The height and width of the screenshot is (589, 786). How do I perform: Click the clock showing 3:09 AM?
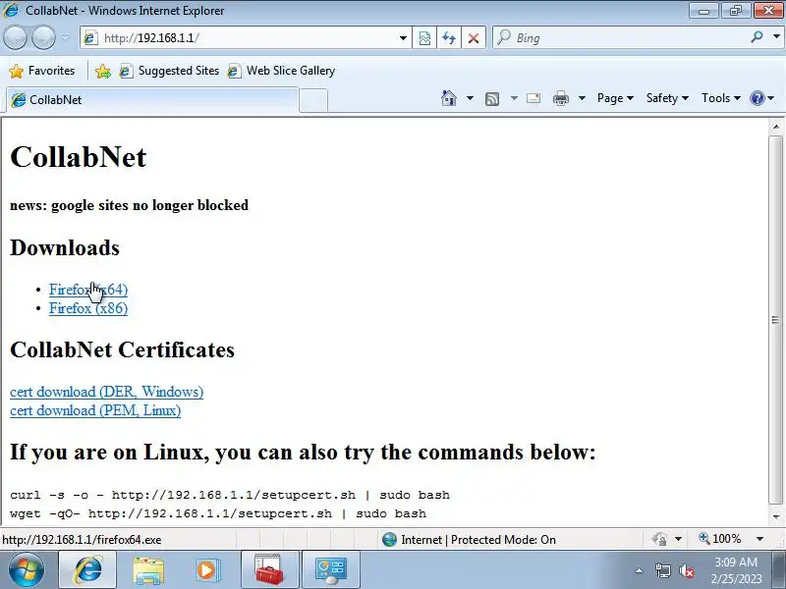pyautogui.click(x=736, y=562)
